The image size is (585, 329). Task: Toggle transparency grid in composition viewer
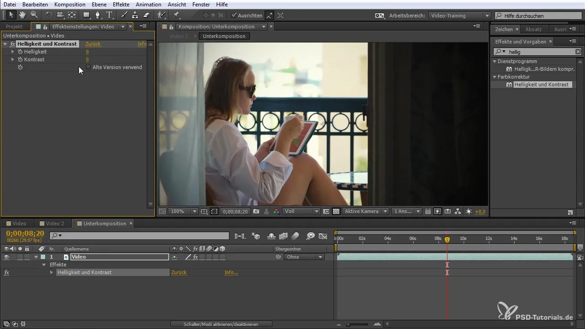336,212
